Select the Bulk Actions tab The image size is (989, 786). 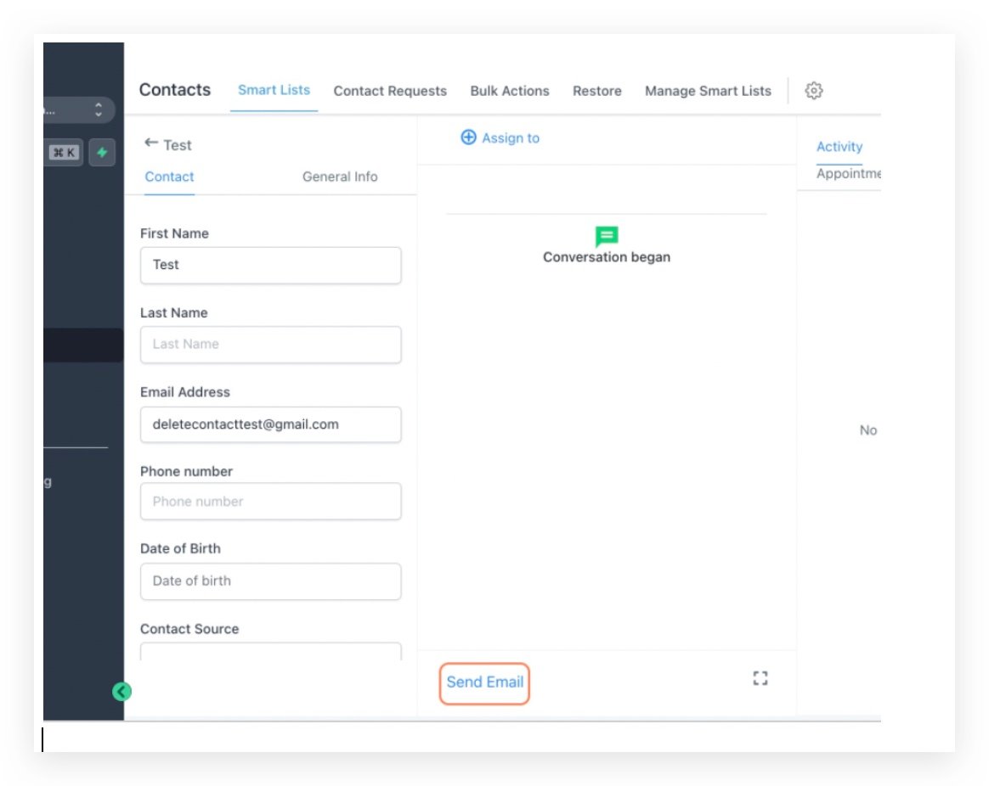510,91
